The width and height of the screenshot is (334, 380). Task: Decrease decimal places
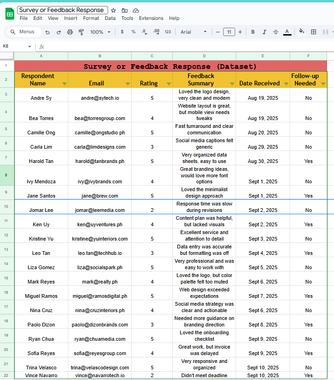point(145,32)
